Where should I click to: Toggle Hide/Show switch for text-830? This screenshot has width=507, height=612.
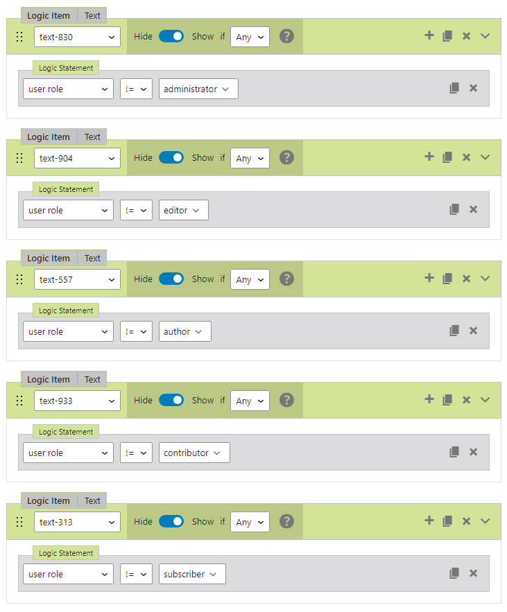(171, 36)
